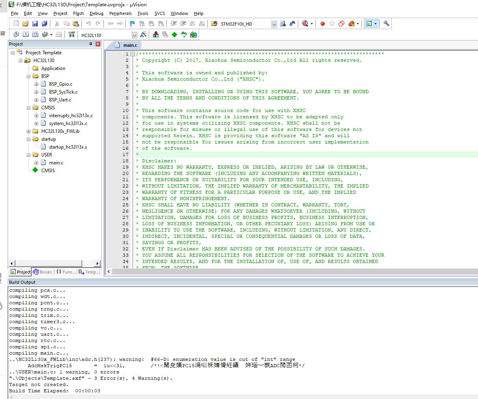The image size is (478, 399).
Task: Switch to Templates panel tab
Action: point(89,272)
